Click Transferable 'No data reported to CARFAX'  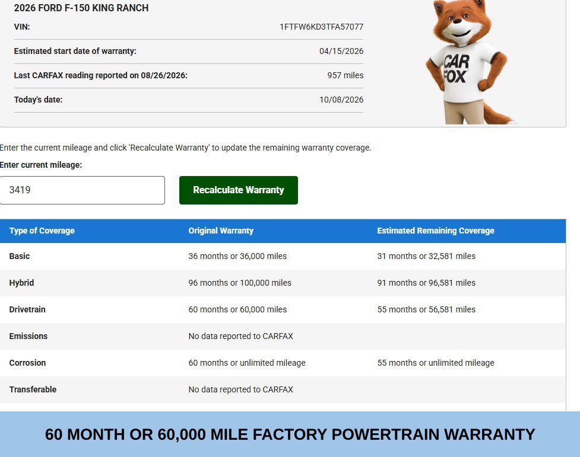pos(240,389)
